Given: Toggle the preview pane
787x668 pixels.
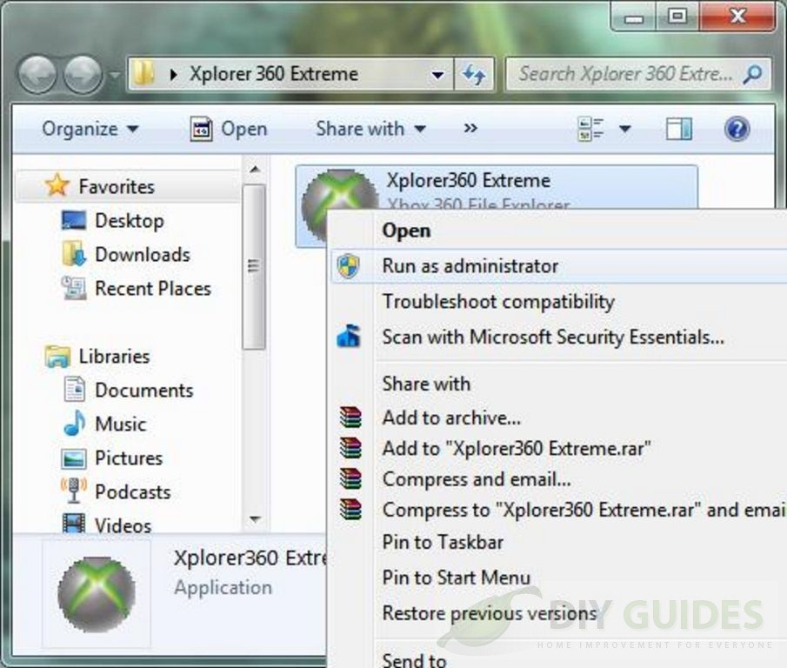Looking at the screenshot, I should point(679,129).
